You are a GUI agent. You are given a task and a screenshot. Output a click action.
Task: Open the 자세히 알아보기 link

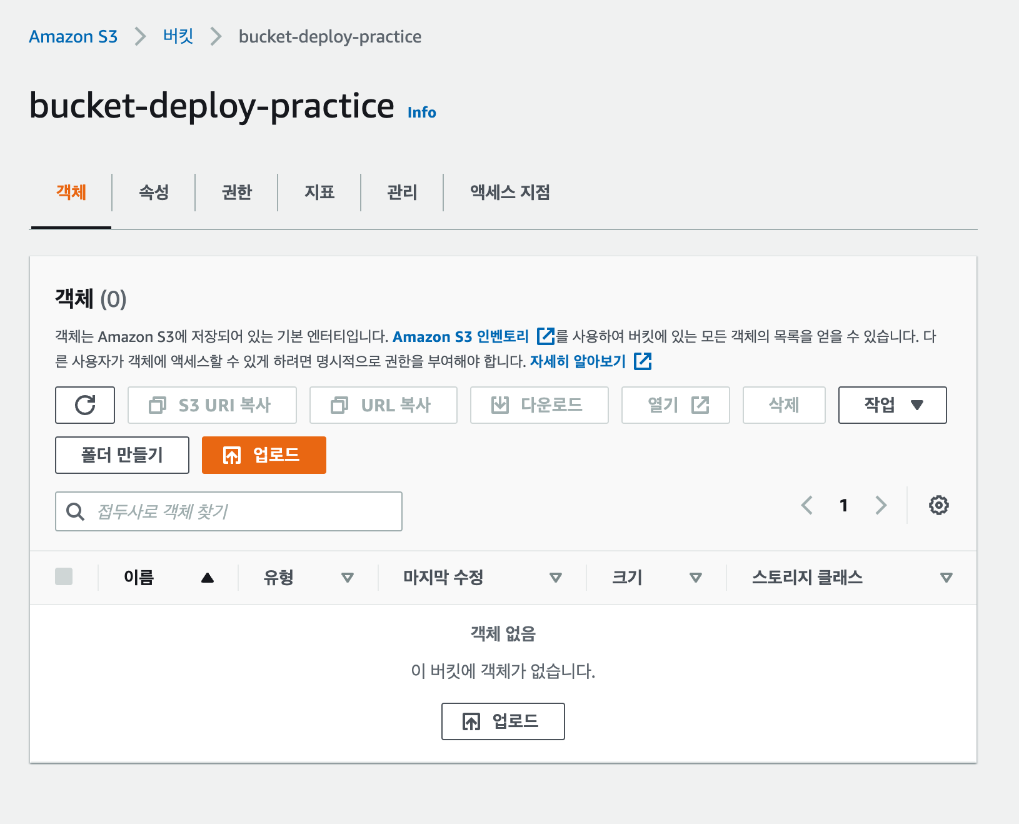[578, 361]
